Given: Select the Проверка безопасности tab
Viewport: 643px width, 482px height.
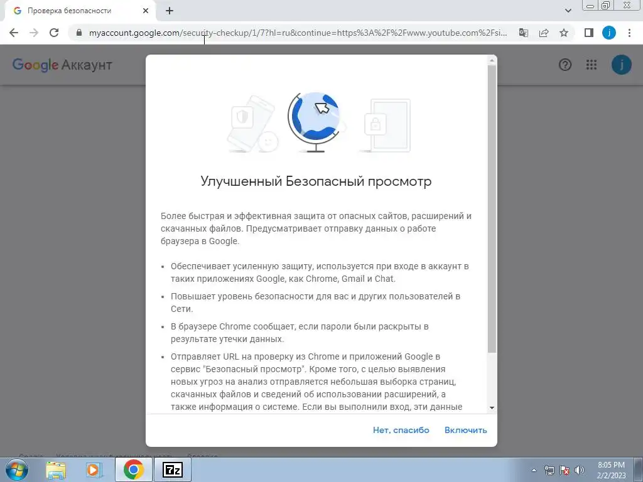Looking at the screenshot, I should 80,11.
